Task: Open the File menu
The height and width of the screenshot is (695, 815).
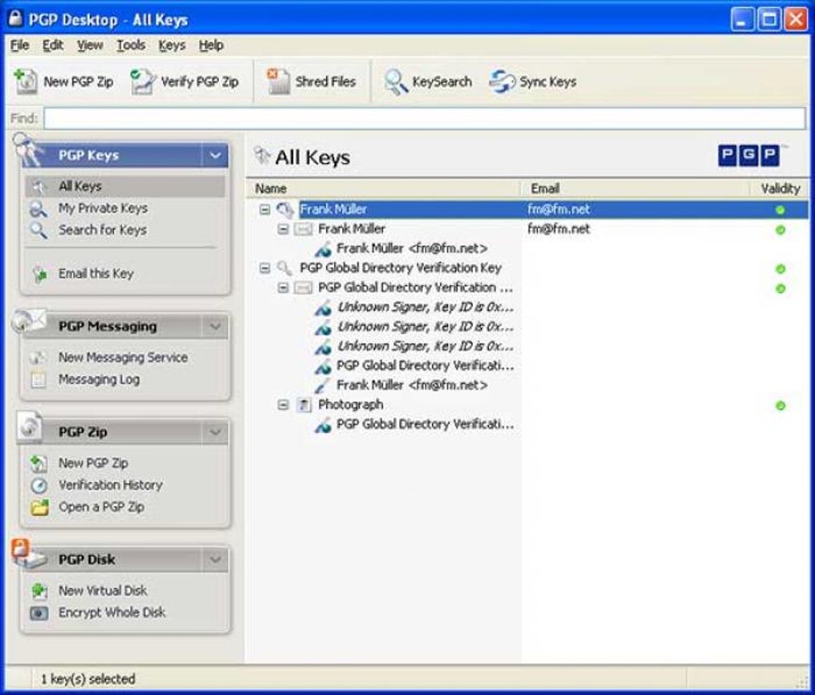Action: (x=20, y=46)
